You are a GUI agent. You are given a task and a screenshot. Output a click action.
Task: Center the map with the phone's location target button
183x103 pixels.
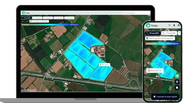pyautogui.click(x=177, y=82)
